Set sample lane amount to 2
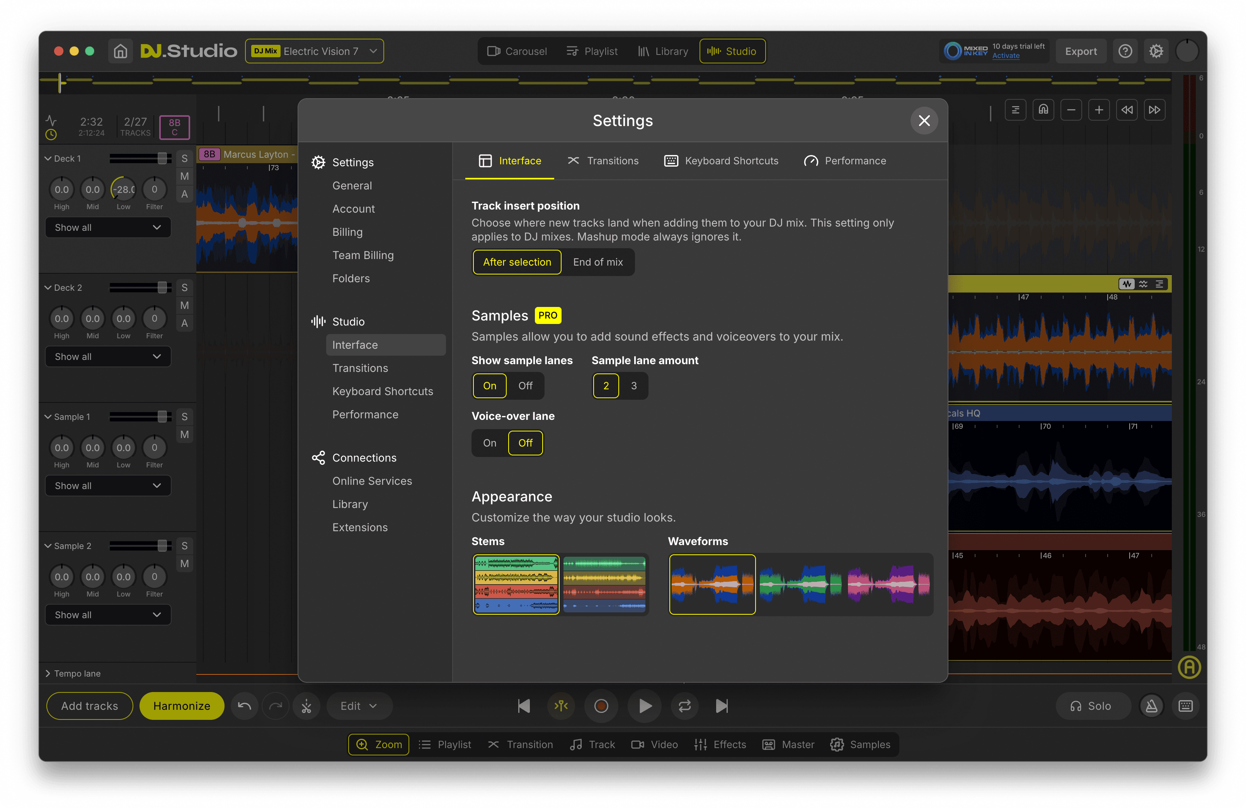 pyautogui.click(x=606, y=385)
